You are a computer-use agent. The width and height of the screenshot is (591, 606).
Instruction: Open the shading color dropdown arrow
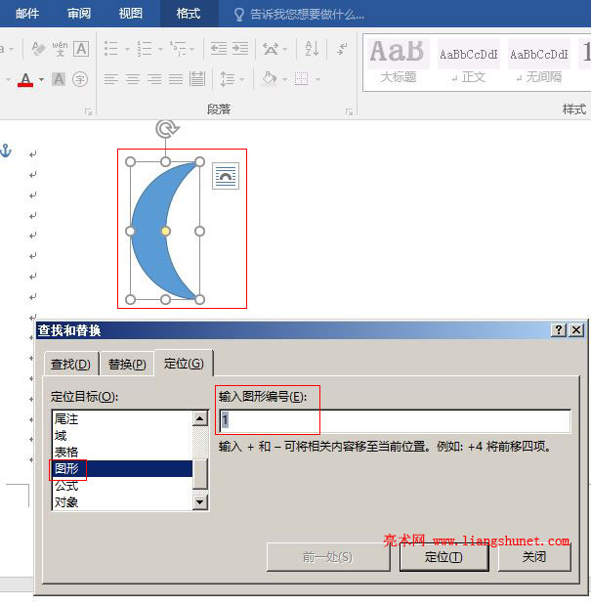pyautogui.click(x=285, y=79)
